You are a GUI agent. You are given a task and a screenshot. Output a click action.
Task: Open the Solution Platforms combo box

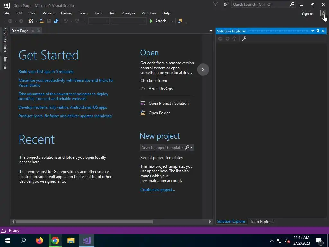coord(129,21)
